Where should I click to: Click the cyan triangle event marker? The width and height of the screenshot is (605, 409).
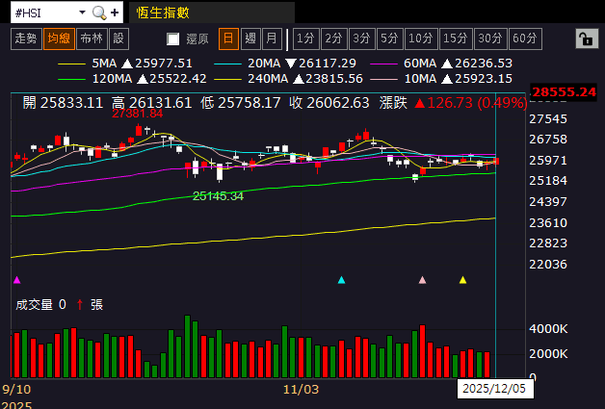pos(341,280)
